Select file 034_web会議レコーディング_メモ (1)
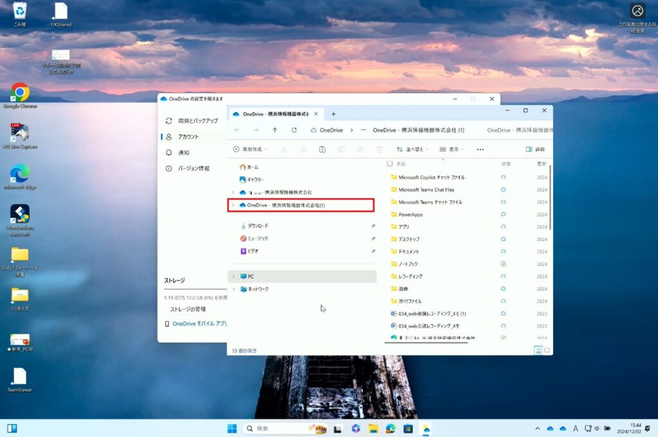 429,314
